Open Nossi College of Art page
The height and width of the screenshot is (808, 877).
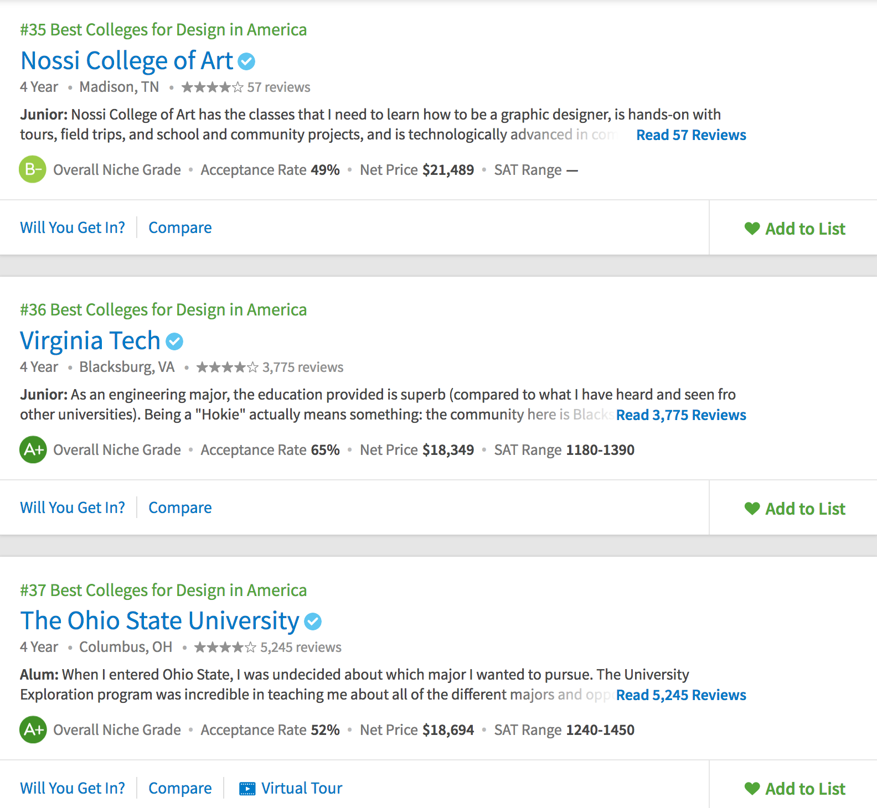127,61
